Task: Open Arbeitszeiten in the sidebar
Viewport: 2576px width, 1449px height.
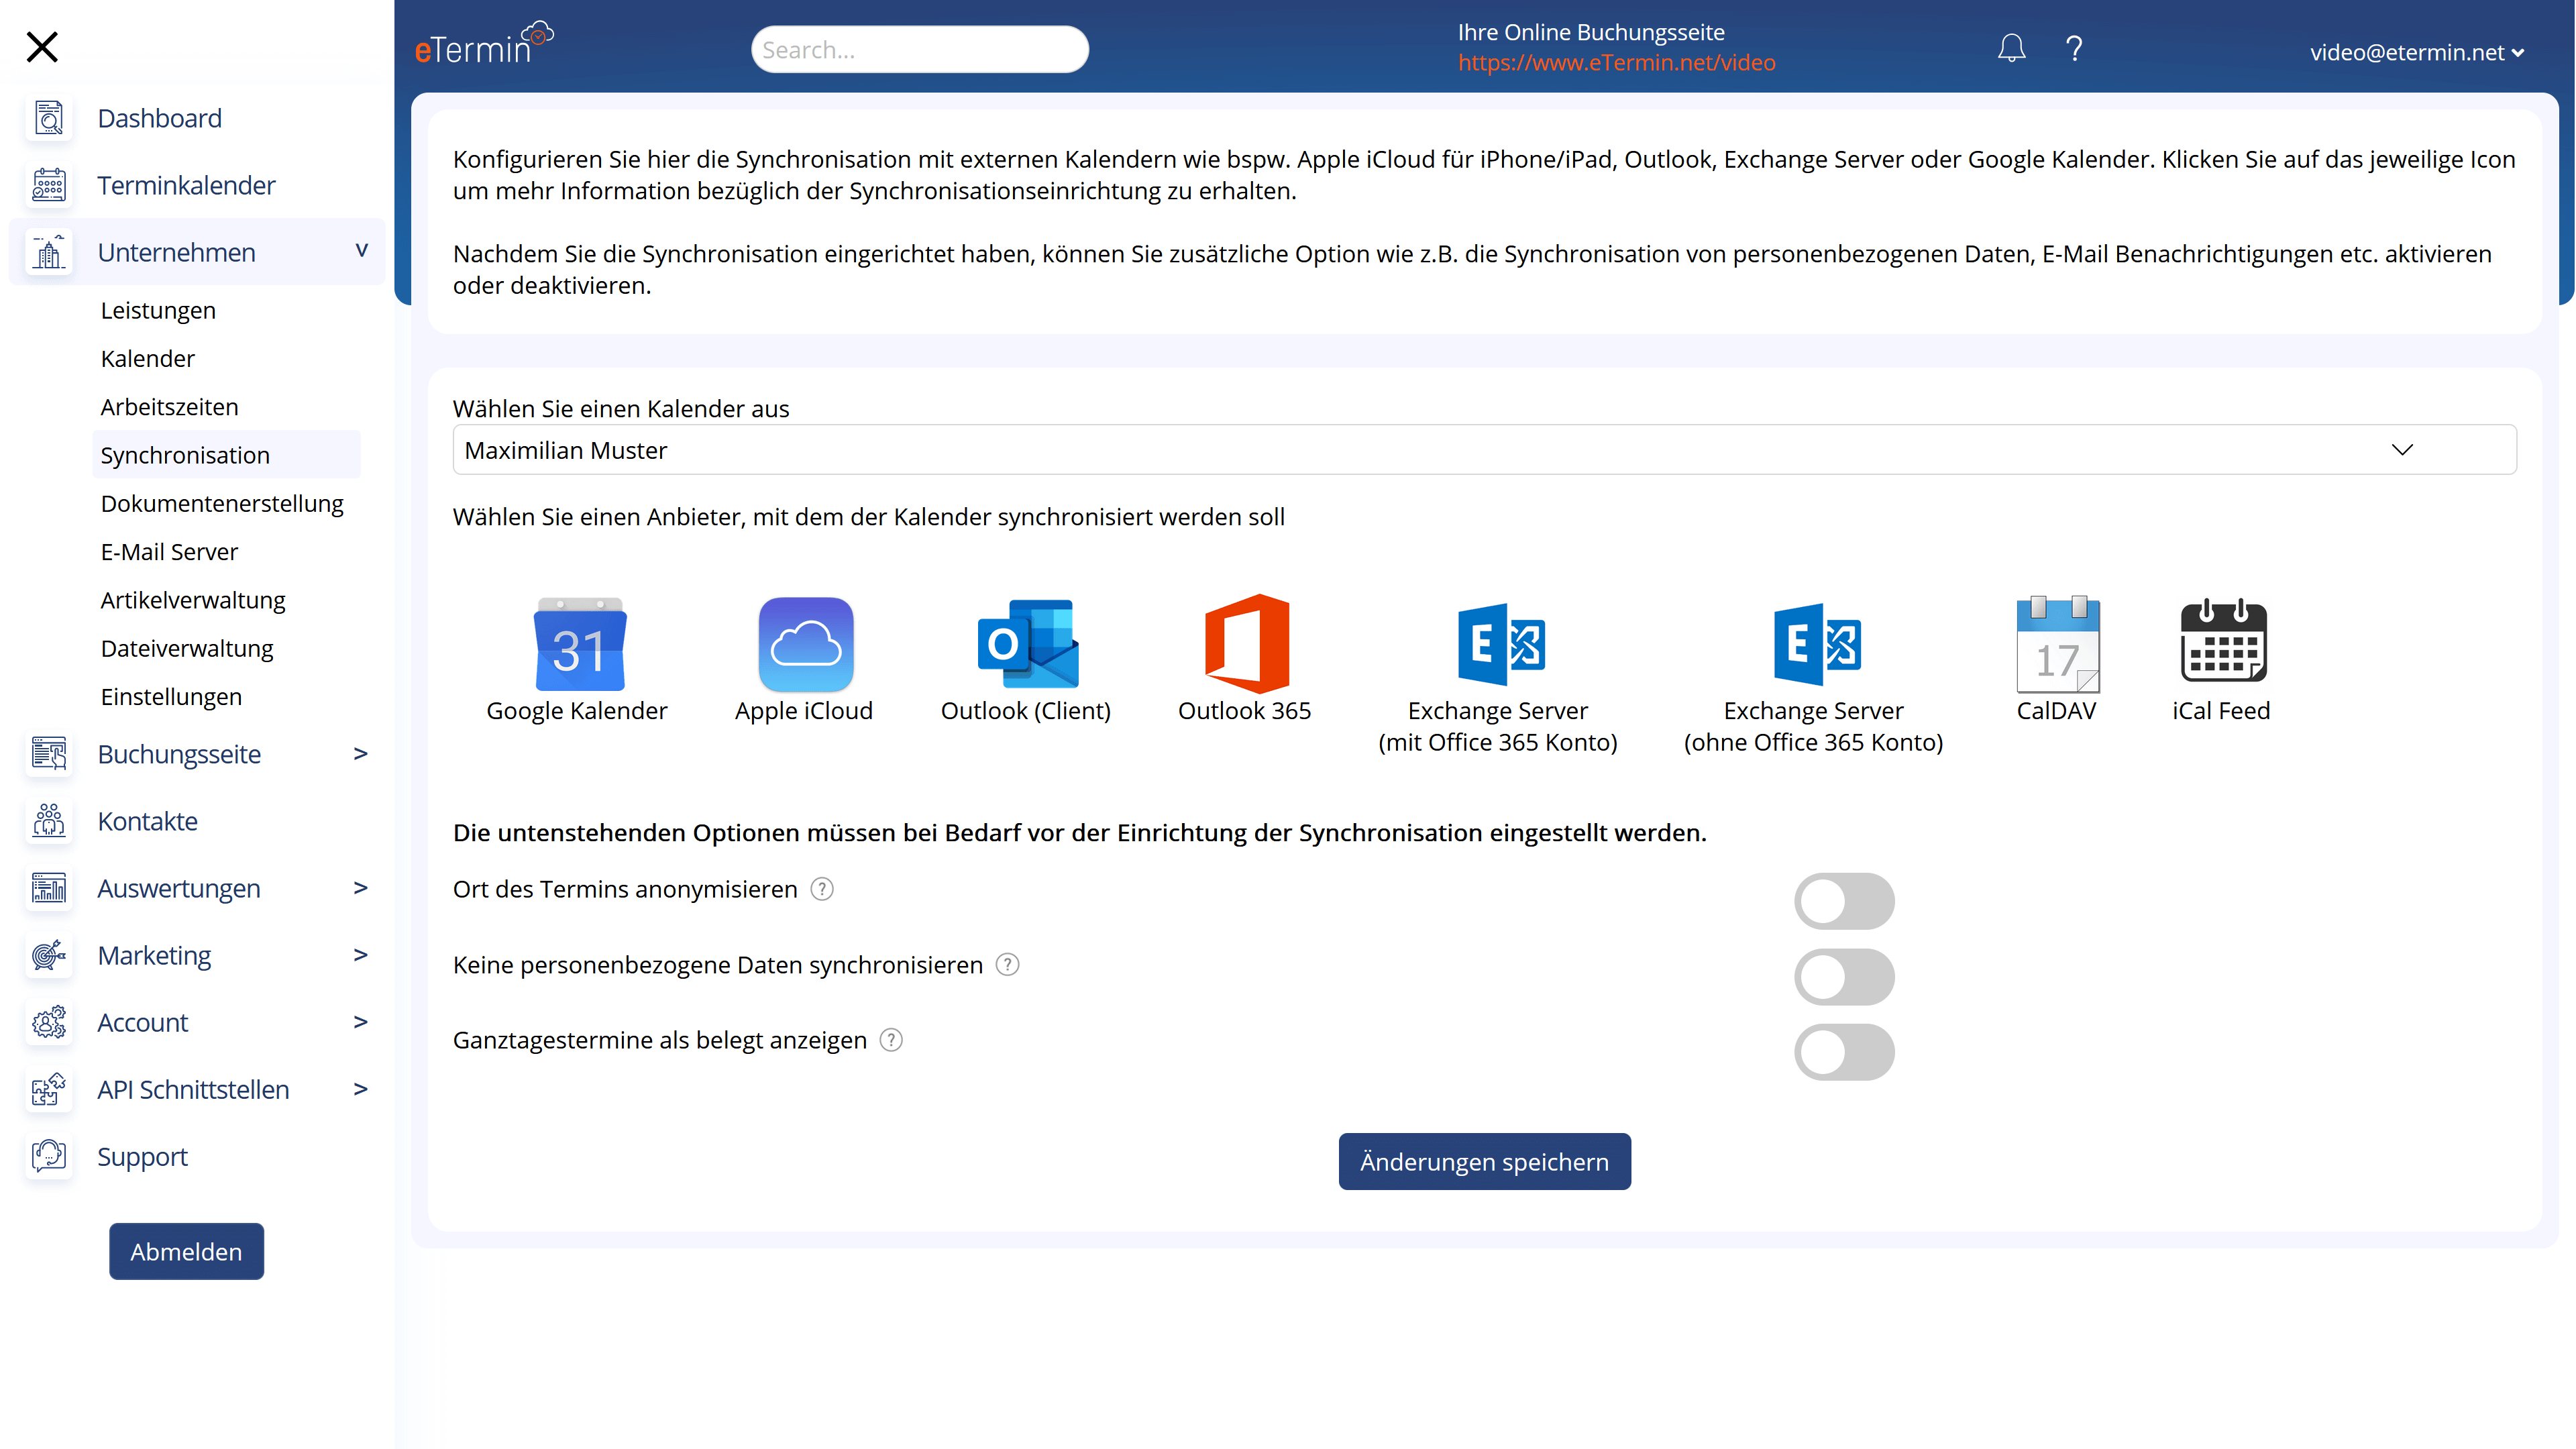Action: click(169, 407)
